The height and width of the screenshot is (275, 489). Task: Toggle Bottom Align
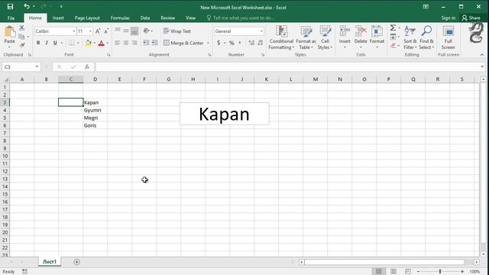(134, 31)
